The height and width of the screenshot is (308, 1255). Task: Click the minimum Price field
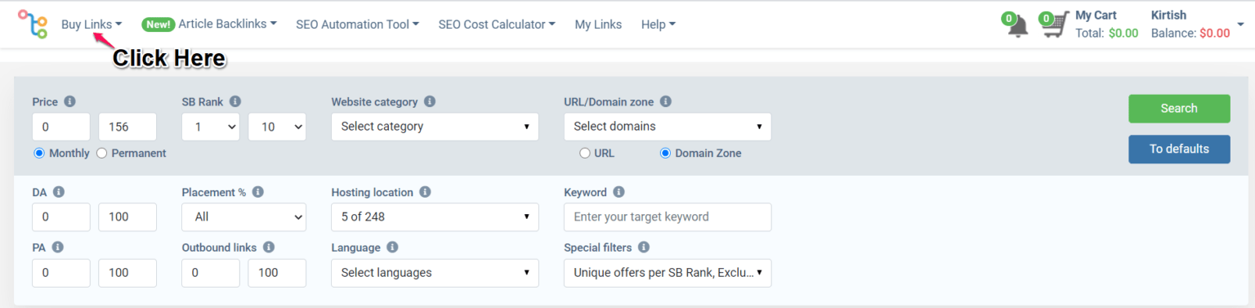pyautogui.click(x=61, y=127)
